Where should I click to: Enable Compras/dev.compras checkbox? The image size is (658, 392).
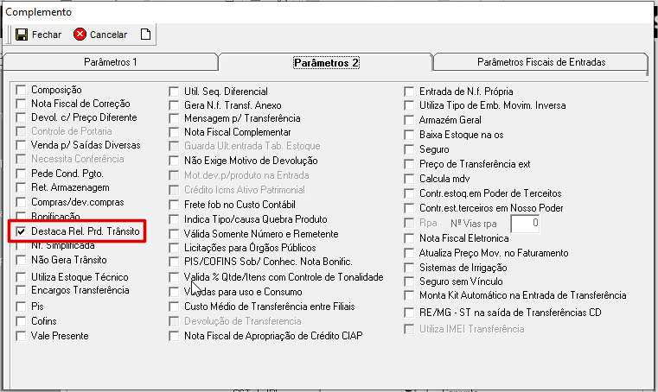(21, 202)
